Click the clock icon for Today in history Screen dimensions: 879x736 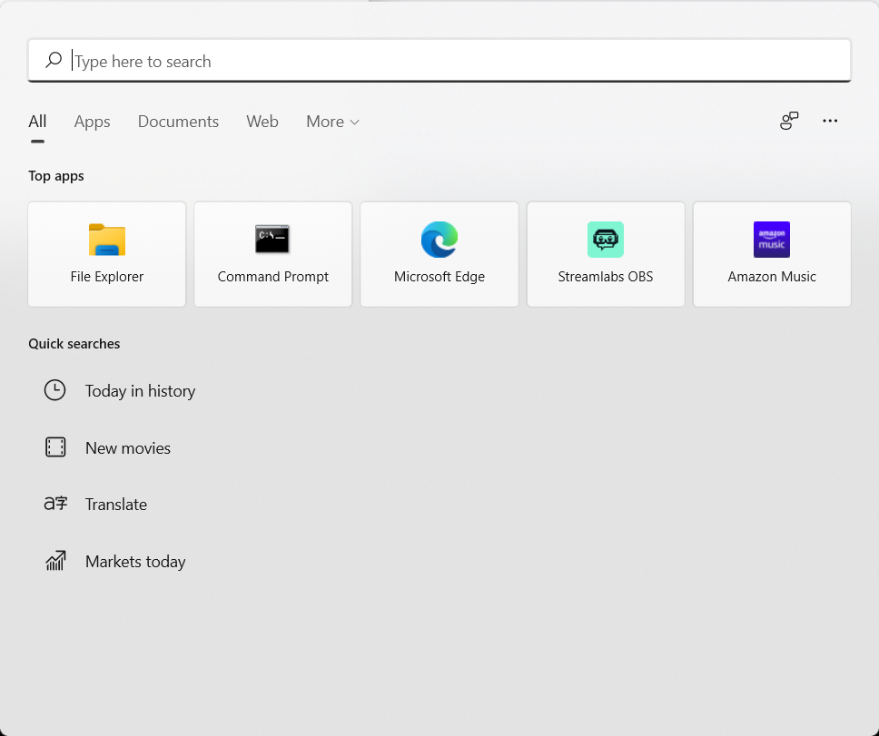click(54, 390)
